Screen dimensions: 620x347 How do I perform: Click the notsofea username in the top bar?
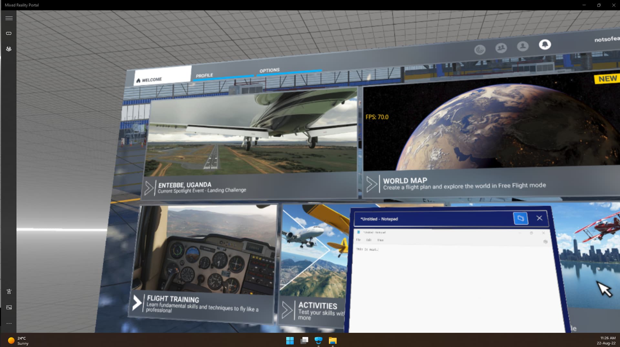(x=607, y=39)
